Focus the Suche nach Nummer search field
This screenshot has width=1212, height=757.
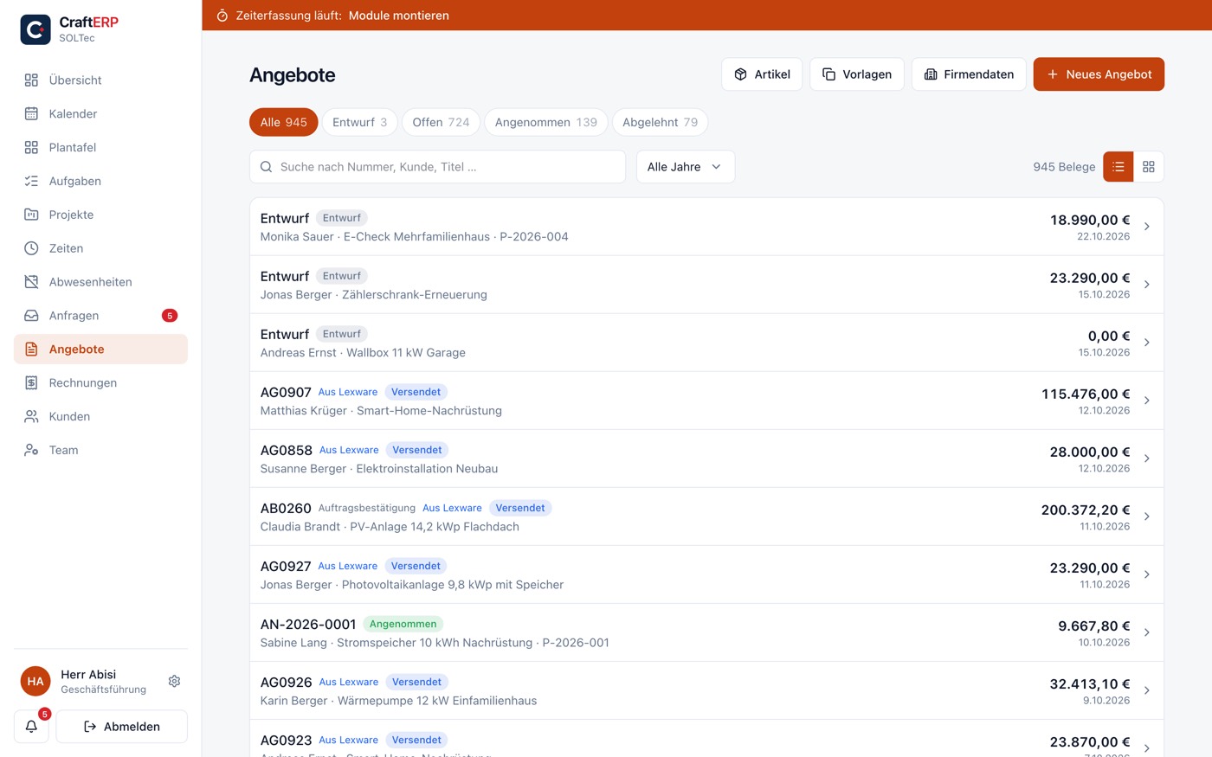437,167
